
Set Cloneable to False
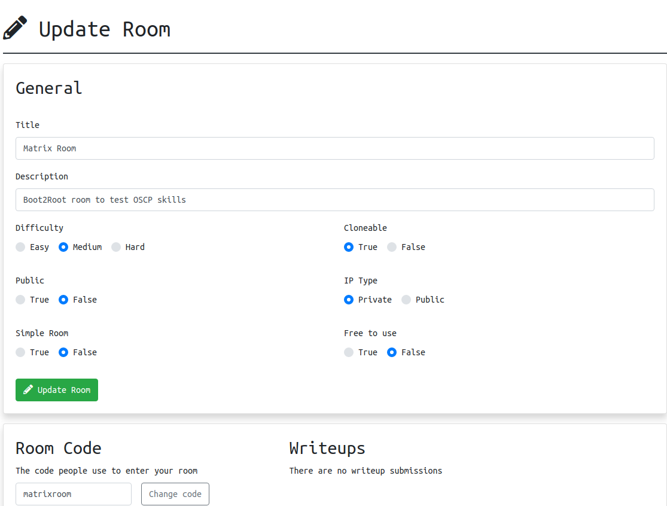[x=392, y=247]
